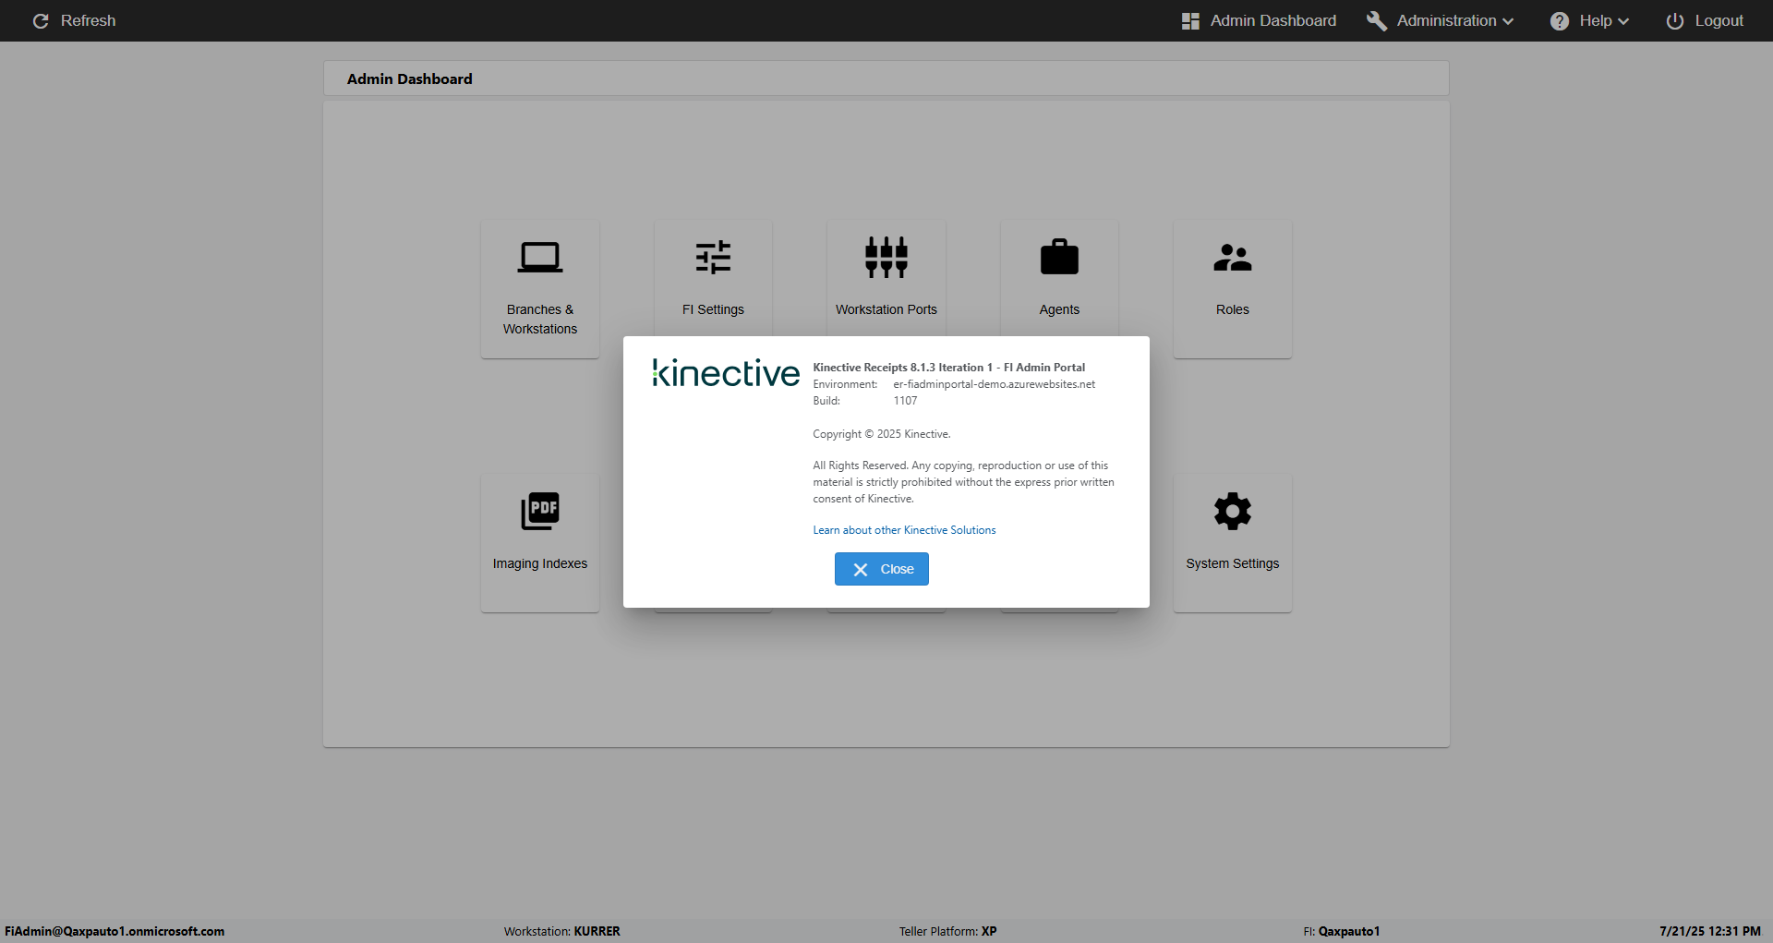Open Workstation Ports plug icon
Viewport: 1773px width, 943px height.
[886, 257]
